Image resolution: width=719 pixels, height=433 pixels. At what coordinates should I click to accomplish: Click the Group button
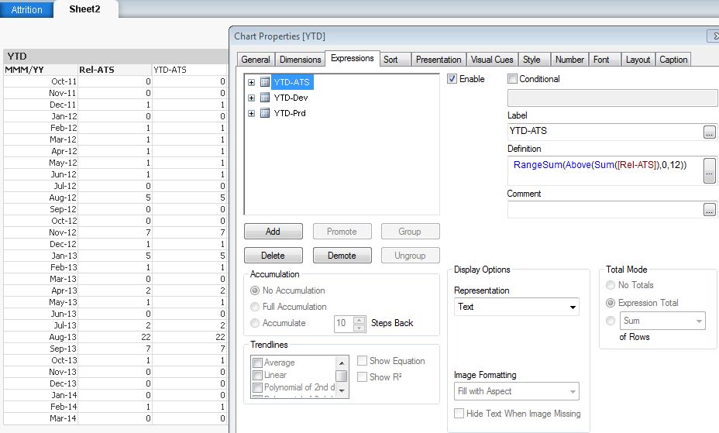pos(410,232)
